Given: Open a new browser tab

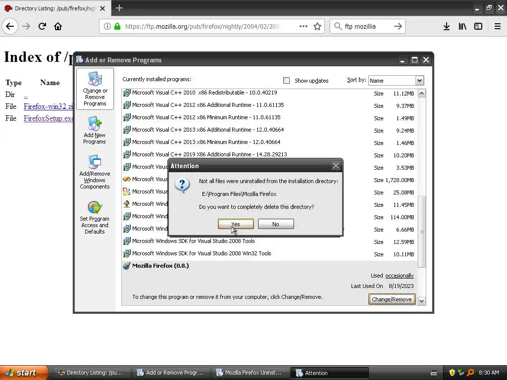Looking at the screenshot, I should click(119, 8).
